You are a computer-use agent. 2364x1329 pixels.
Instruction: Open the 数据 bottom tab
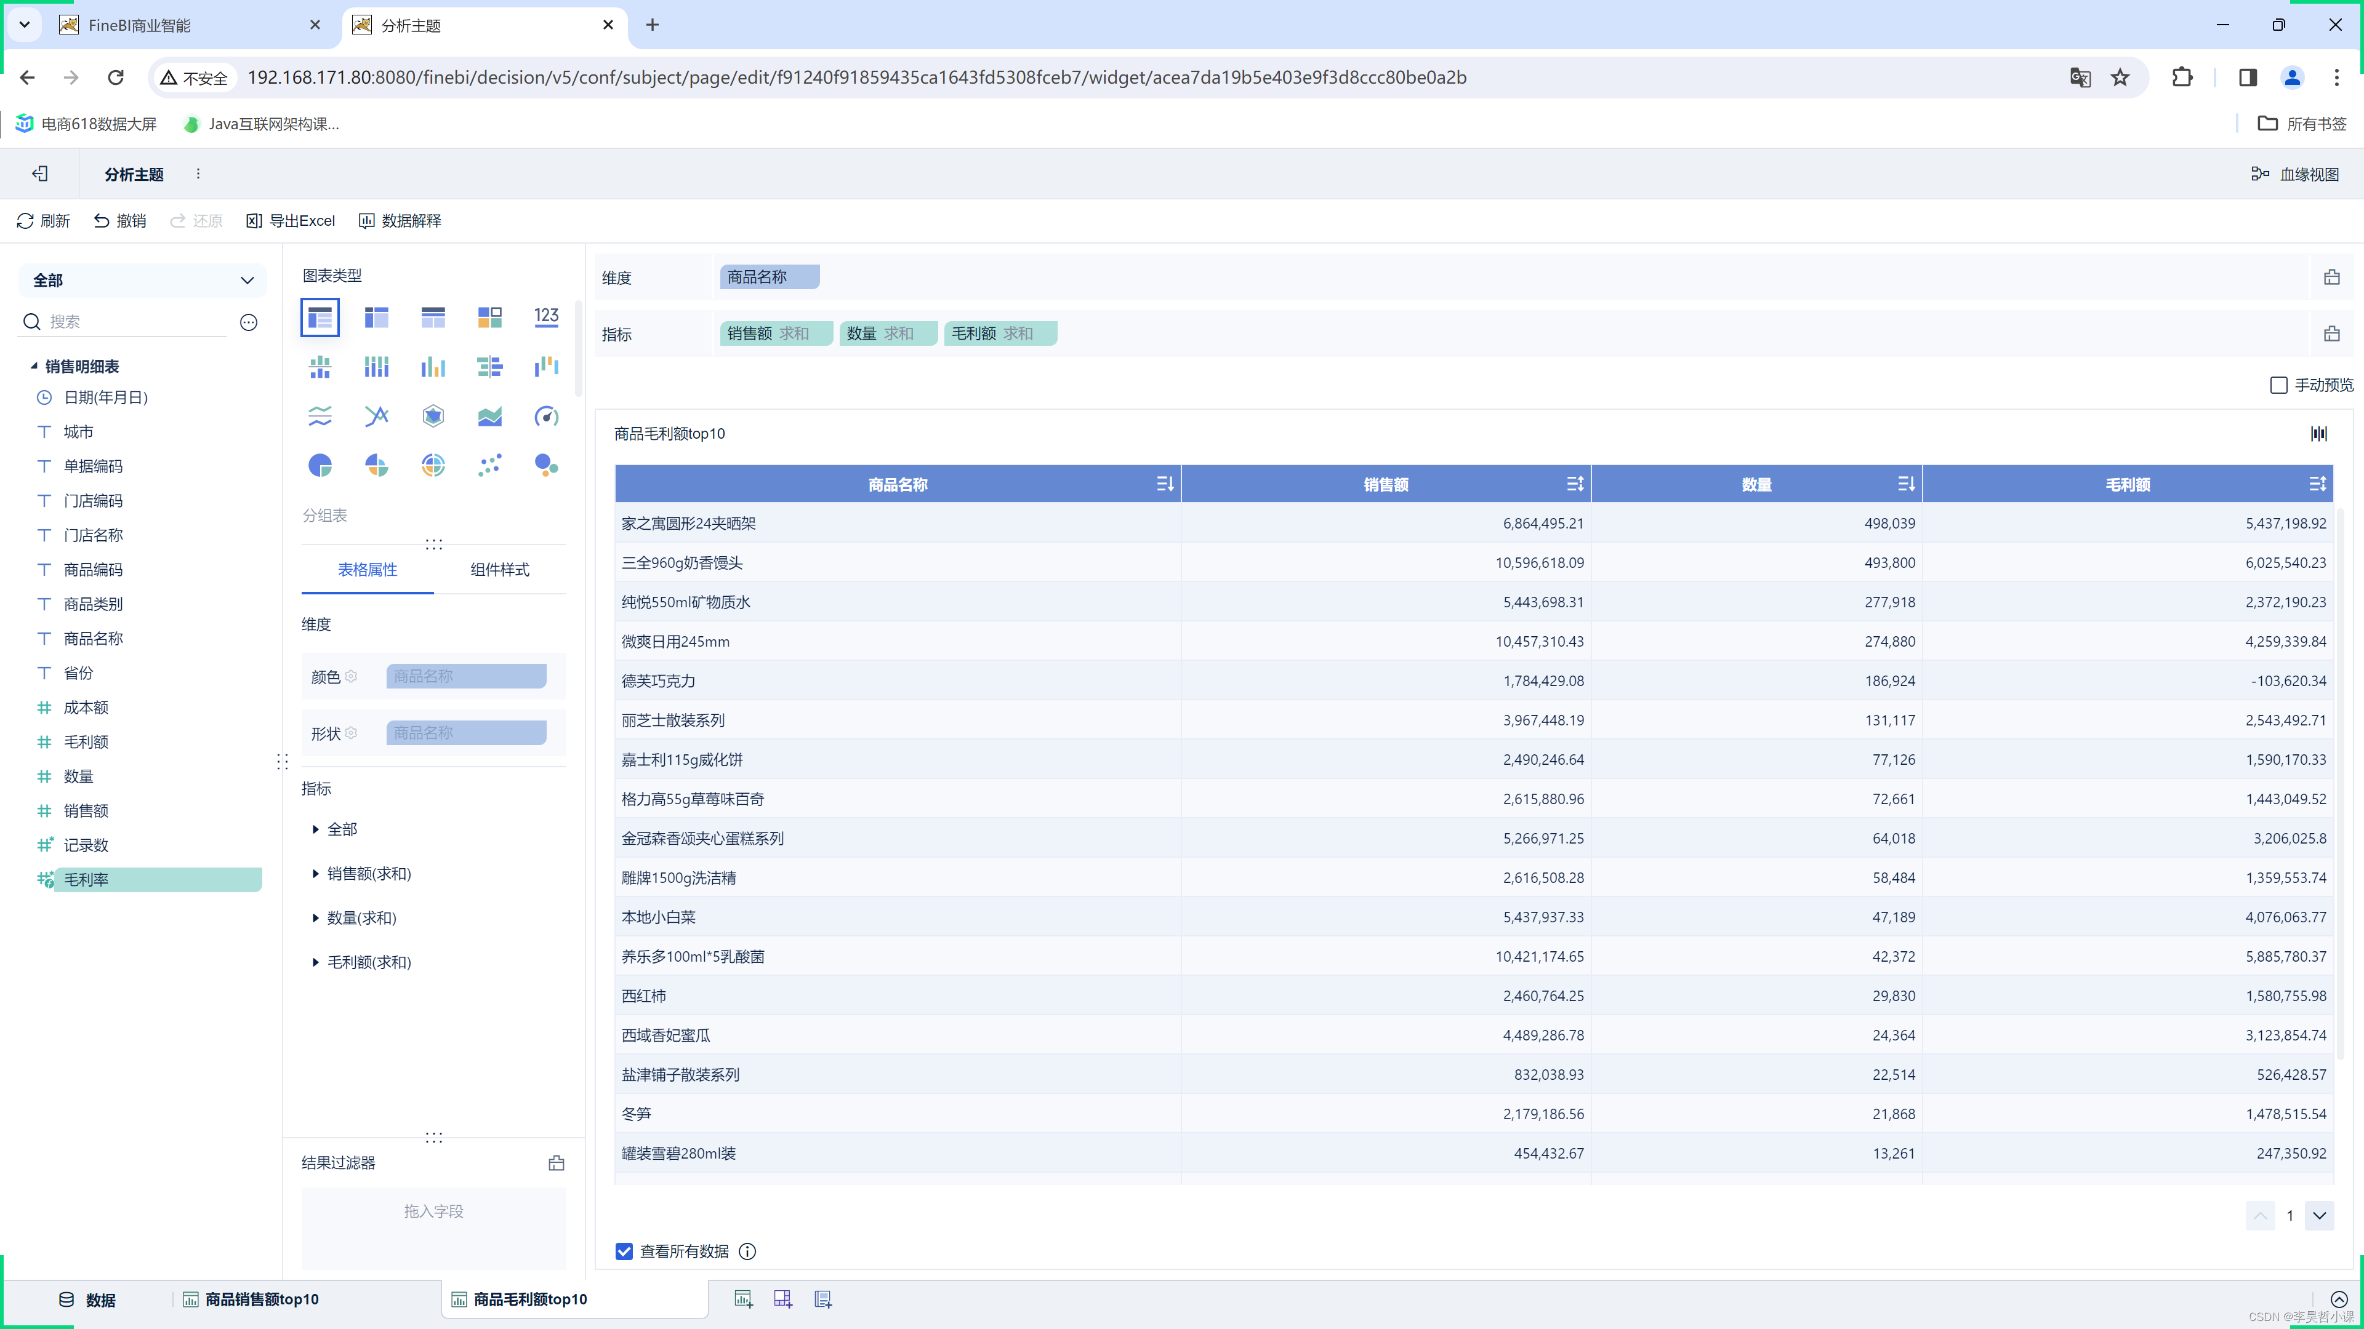coord(87,1299)
